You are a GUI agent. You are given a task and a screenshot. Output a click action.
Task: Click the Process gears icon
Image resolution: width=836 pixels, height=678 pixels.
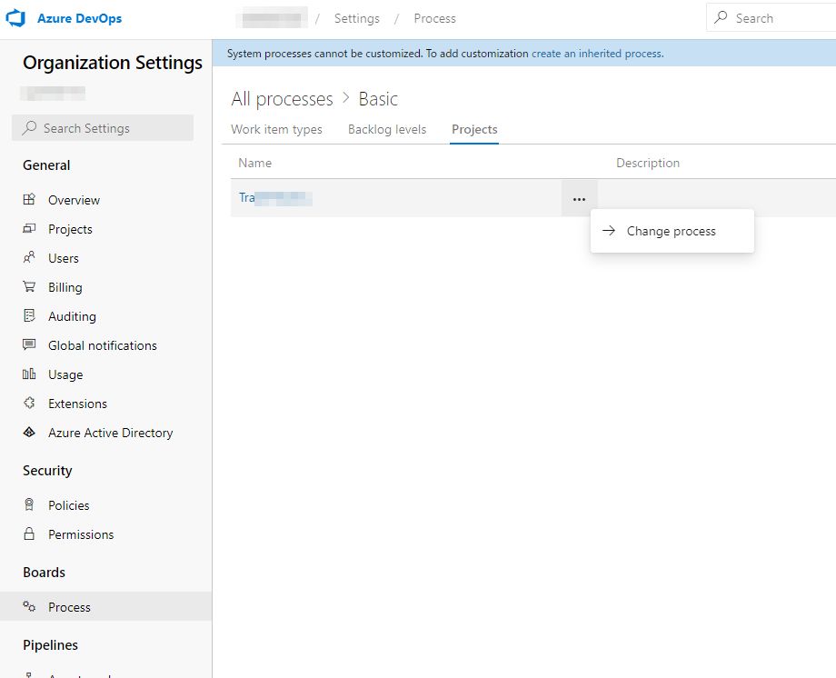coord(29,606)
